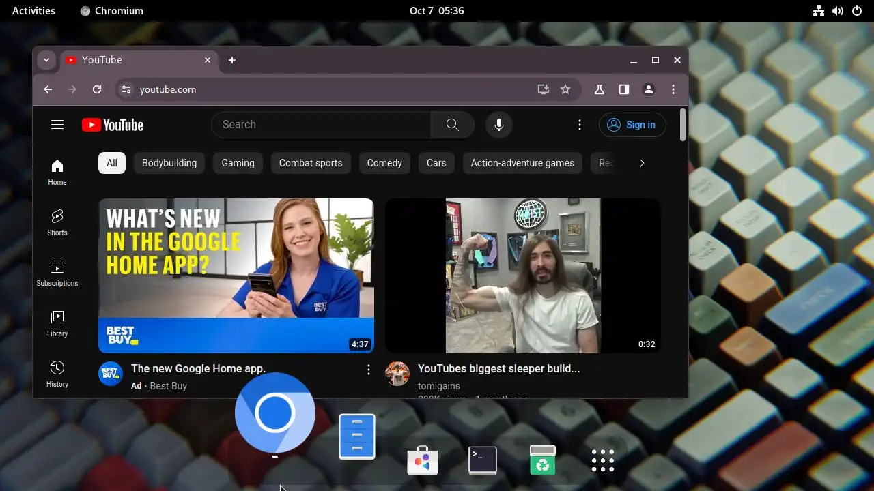The image size is (874, 491).
Task: Select the Combat sports chip
Action: 311,163
